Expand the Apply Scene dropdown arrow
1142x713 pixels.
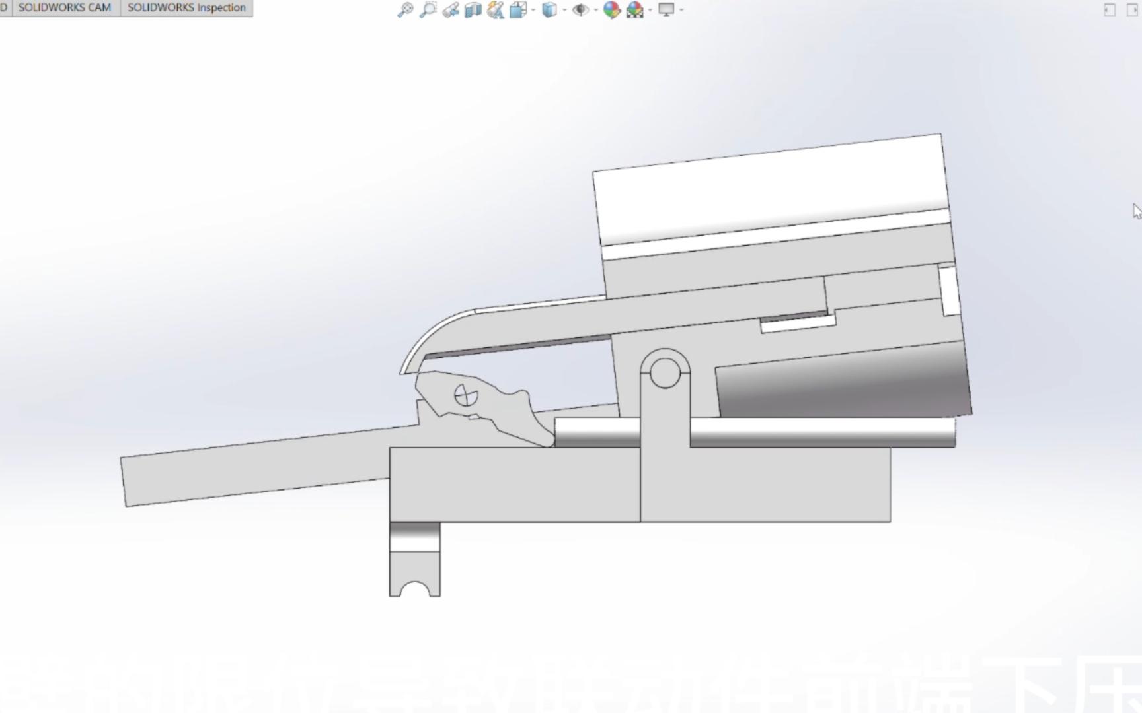(x=650, y=10)
